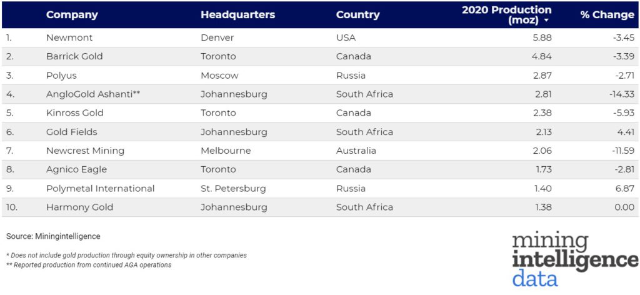This screenshot has width=640, height=295.
Task: Click Newmont's 5.88 production value
Action: pyautogui.click(x=542, y=37)
